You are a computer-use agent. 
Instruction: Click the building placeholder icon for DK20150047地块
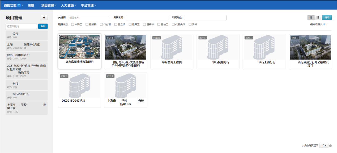pyautogui.click(x=79, y=85)
